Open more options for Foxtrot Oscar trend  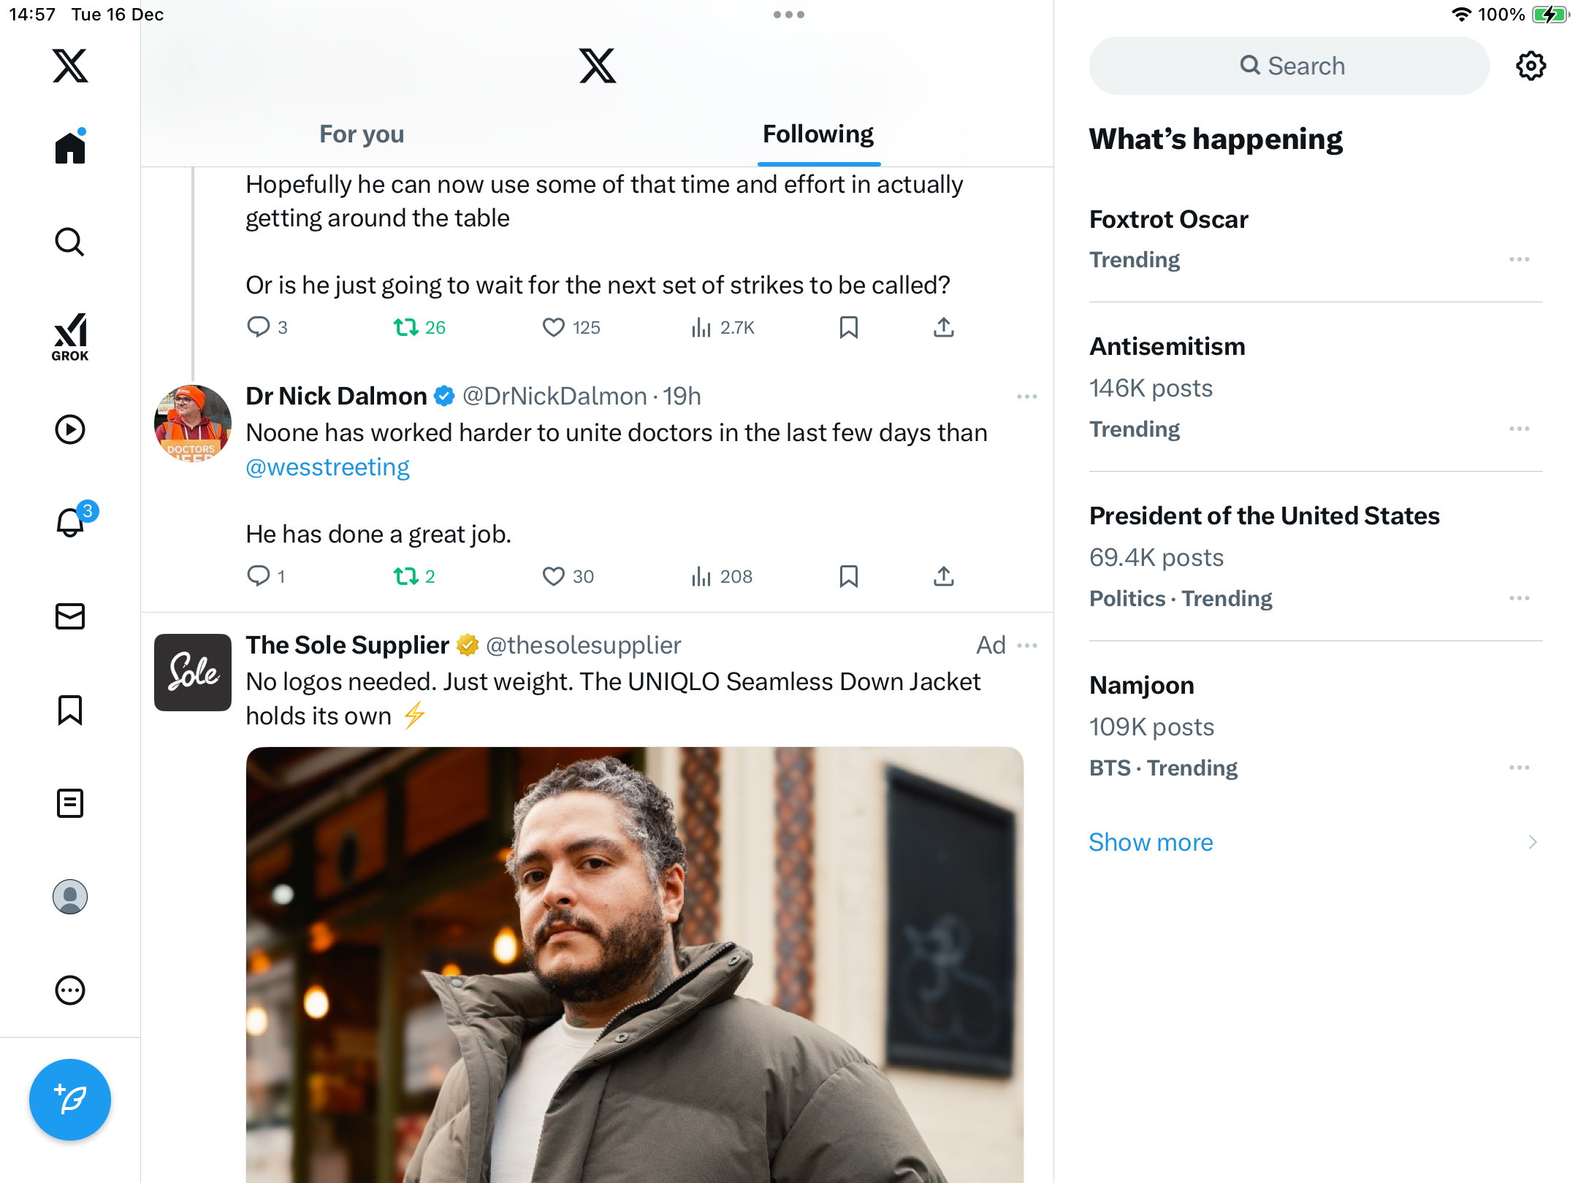click(1519, 259)
